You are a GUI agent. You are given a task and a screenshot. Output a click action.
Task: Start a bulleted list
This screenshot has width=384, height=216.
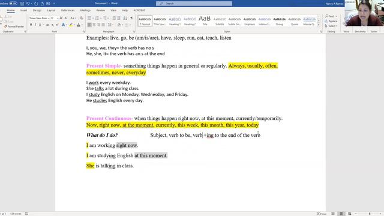click(x=89, y=18)
